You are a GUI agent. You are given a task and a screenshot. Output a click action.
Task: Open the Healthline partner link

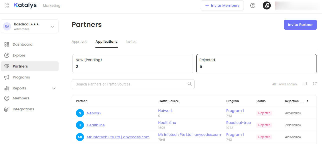pos(96,125)
